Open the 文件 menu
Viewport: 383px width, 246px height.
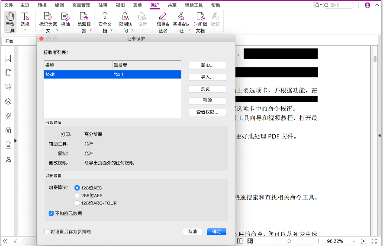point(9,5)
